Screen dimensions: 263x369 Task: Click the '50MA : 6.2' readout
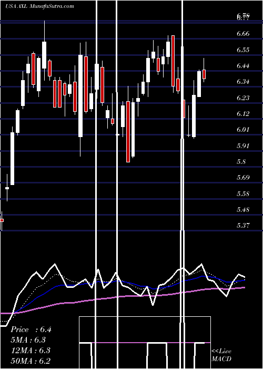pos(31,361)
